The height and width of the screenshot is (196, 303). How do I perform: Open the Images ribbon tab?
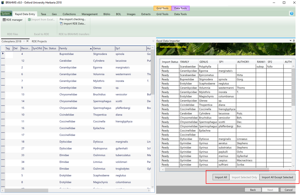pos(131,14)
